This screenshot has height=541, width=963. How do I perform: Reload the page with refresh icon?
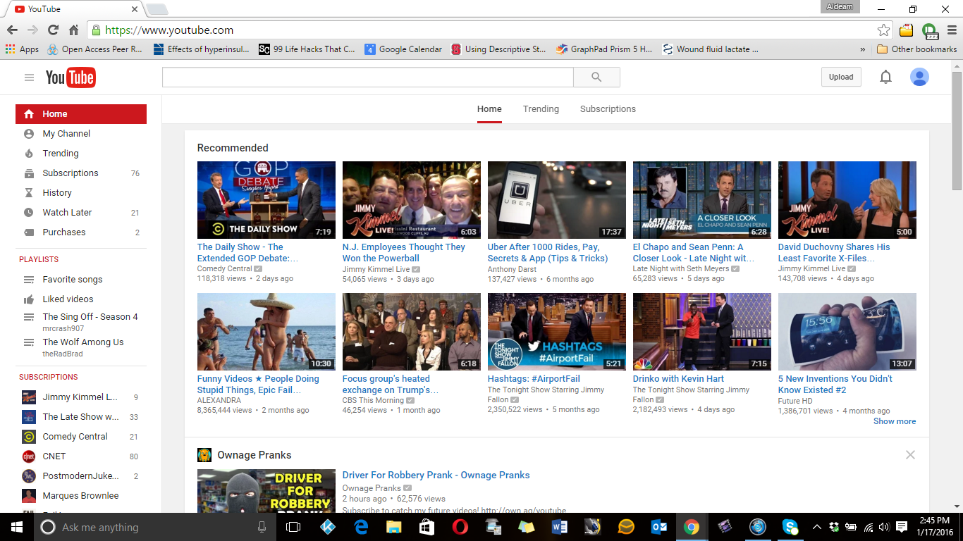[x=53, y=30]
